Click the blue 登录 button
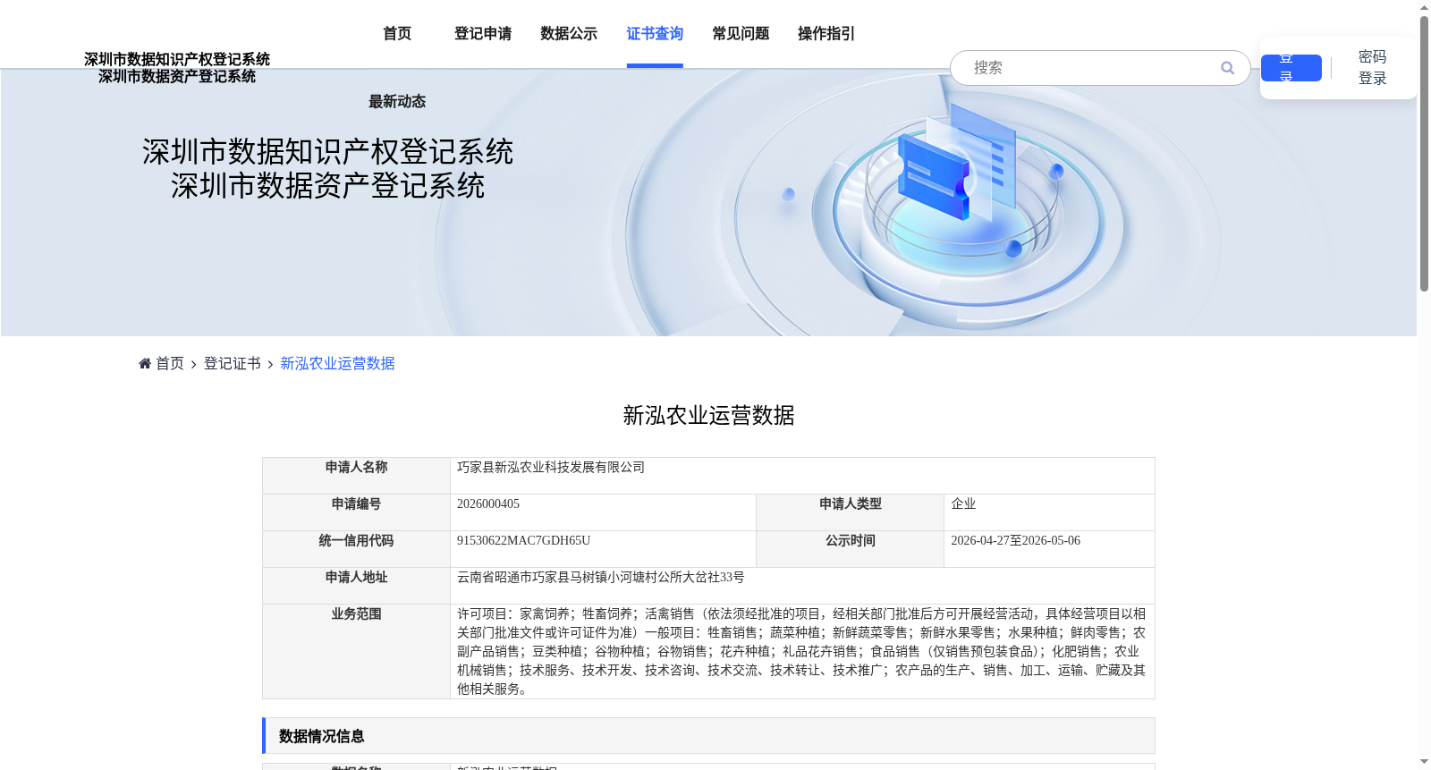This screenshot has height=770, width=1431. click(x=1291, y=68)
